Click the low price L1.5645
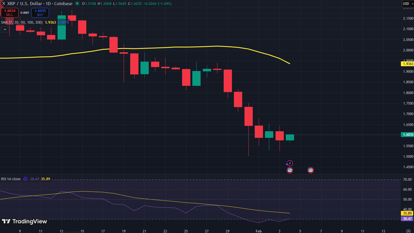Viewport: 414px width, 233px height. pos(120,4)
